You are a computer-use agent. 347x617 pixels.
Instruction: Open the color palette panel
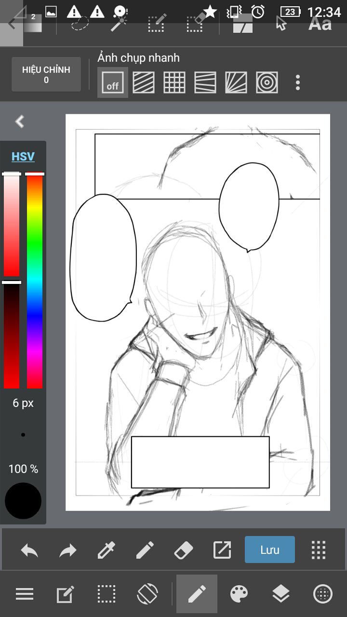239,594
